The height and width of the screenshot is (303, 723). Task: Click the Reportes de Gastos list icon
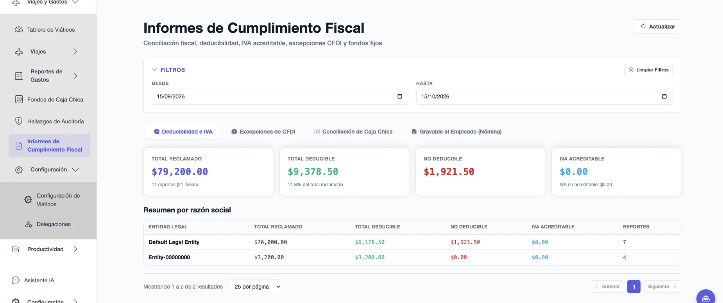pyautogui.click(x=19, y=76)
